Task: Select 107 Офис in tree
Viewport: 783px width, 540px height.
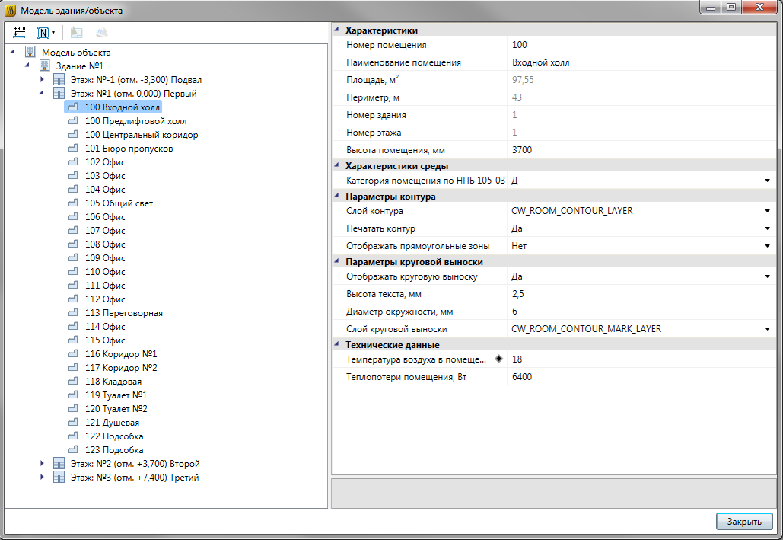Action: 105,230
